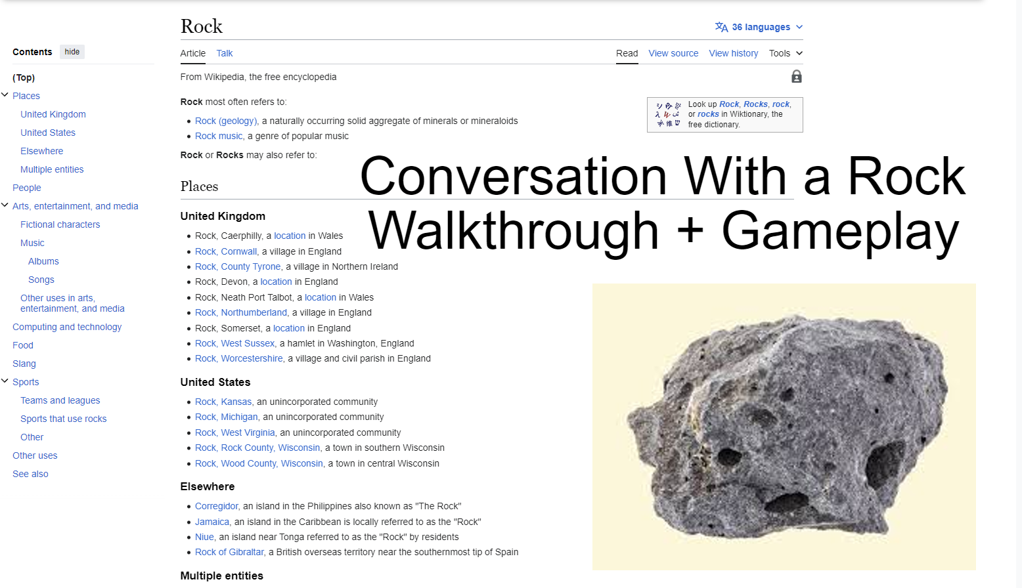Screen dimensions: 1022x588
Task: Open the Rock (geology) link
Action: pyautogui.click(x=226, y=121)
